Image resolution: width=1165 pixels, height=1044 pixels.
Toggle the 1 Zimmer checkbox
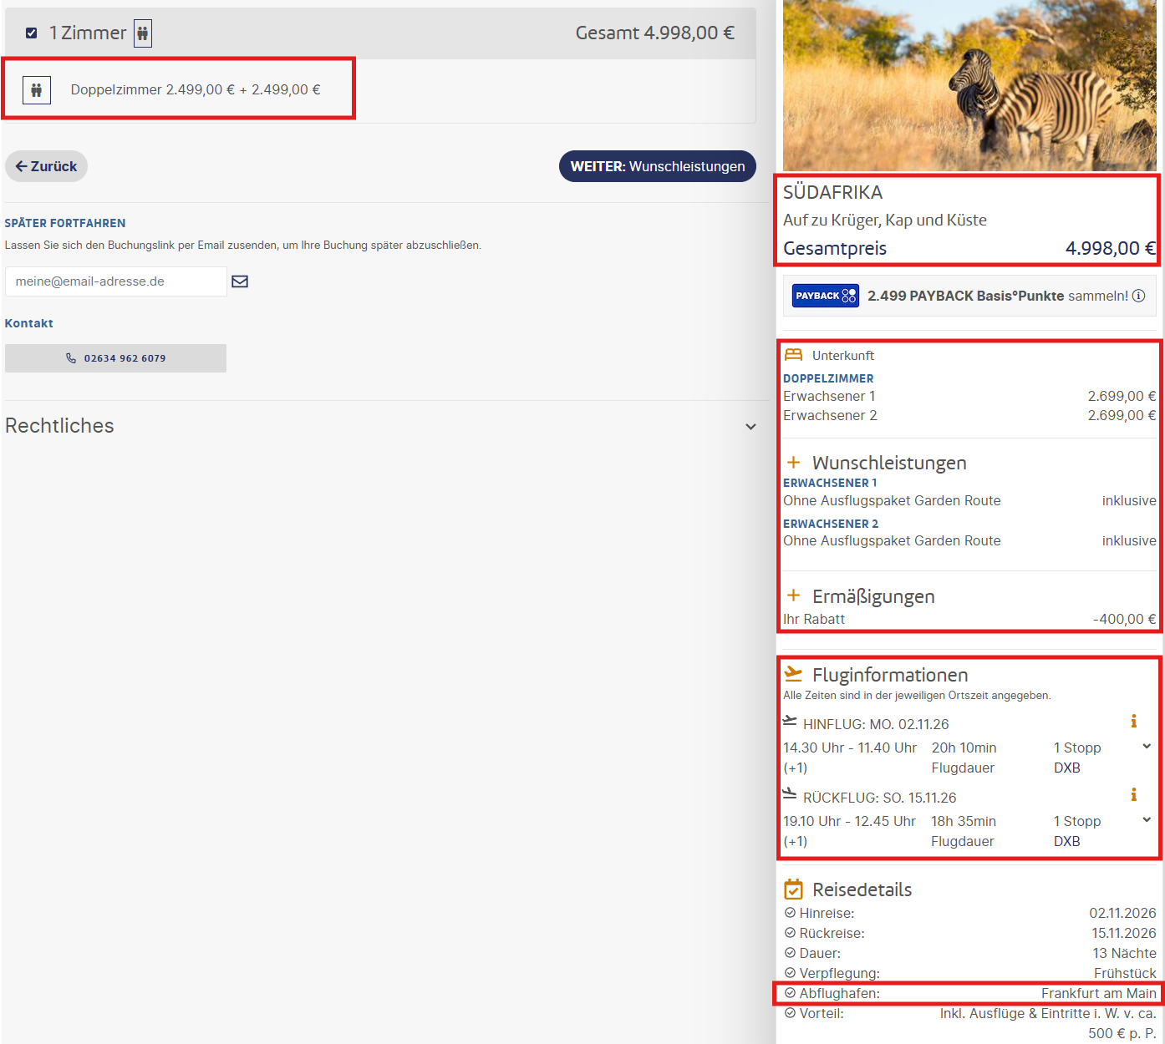[x=31, y=33]
